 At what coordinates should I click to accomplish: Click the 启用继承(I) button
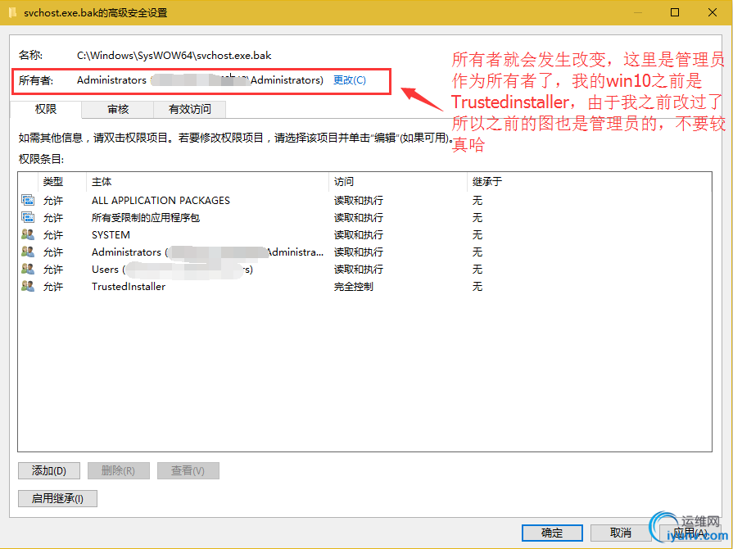[x=57, y=498]
